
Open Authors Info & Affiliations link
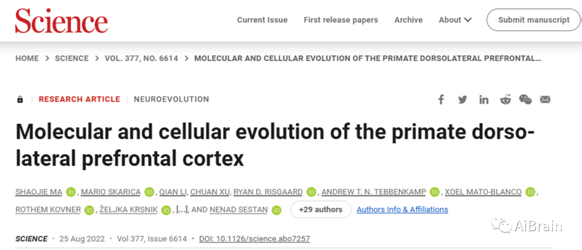(x=403, y=210)
